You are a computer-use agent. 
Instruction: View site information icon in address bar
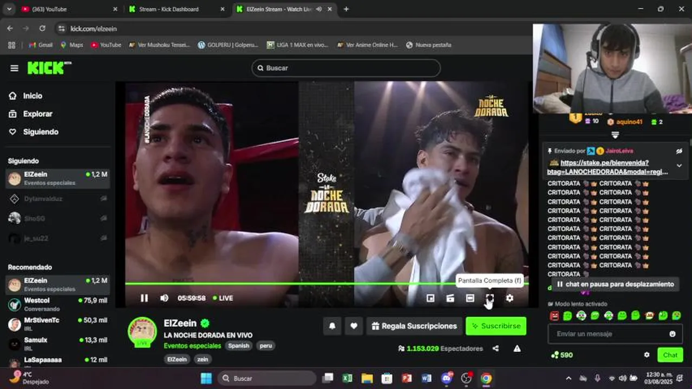pyautogui.click(x=62, y=29)
